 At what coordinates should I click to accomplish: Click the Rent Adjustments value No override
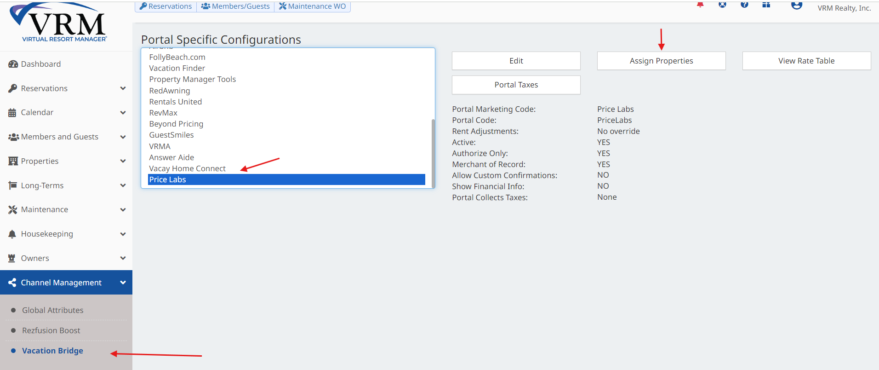[618, 131]
